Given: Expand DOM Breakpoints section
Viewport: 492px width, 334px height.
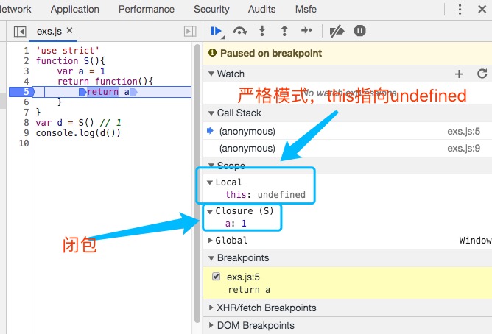Looking at the screenshot, I should (x=211, y=325).
